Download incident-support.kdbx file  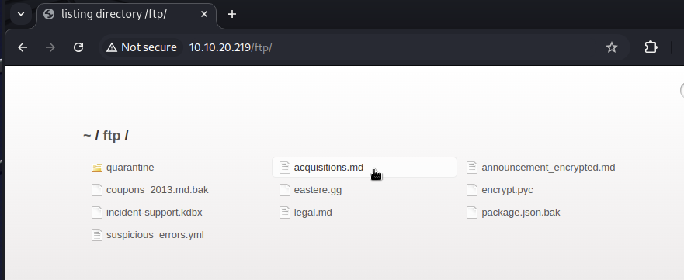click(154, 212)
